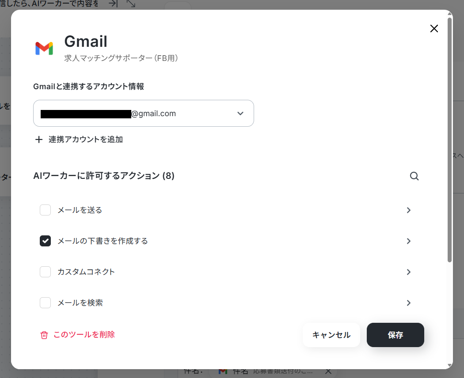Click the trash icon to delete tool
Viewport: 464px width, 378px height.
(x=44, y=335)
